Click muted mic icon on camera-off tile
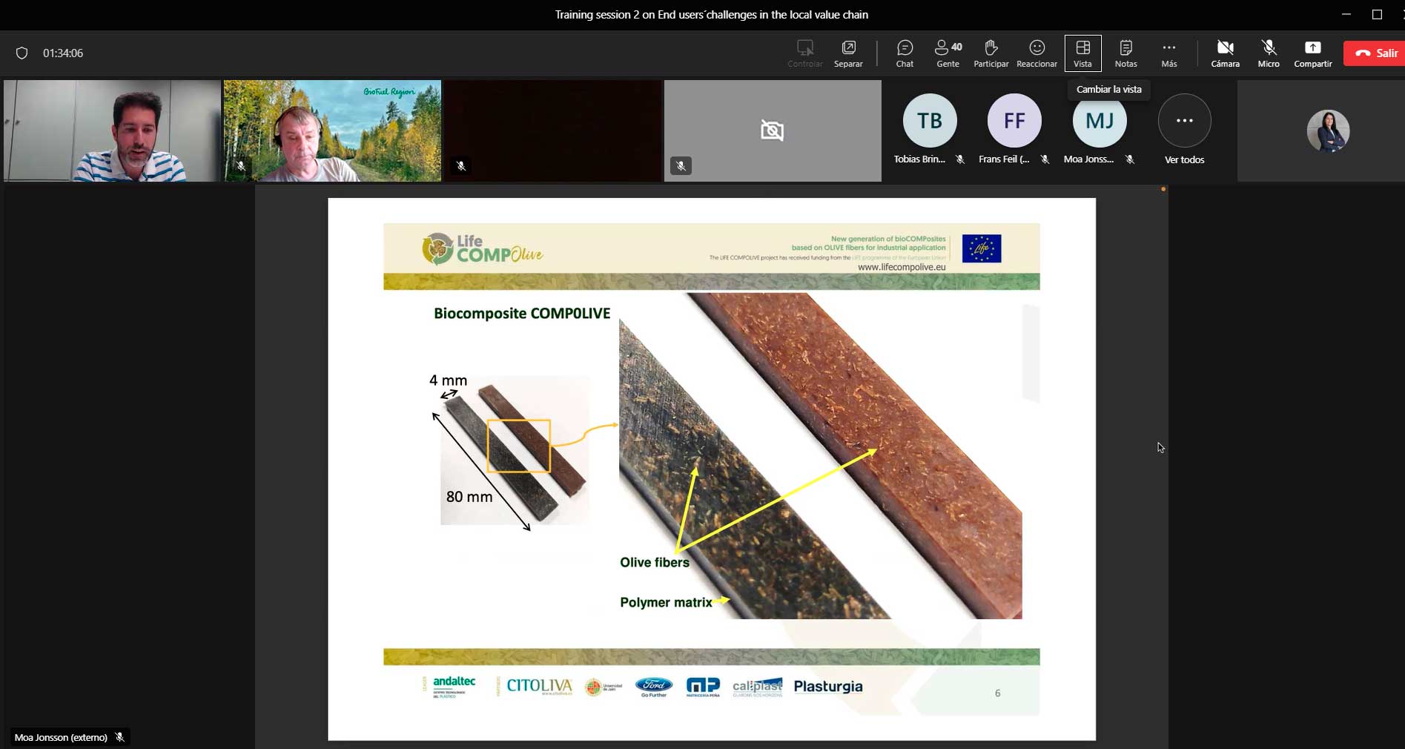 point(681,166)
